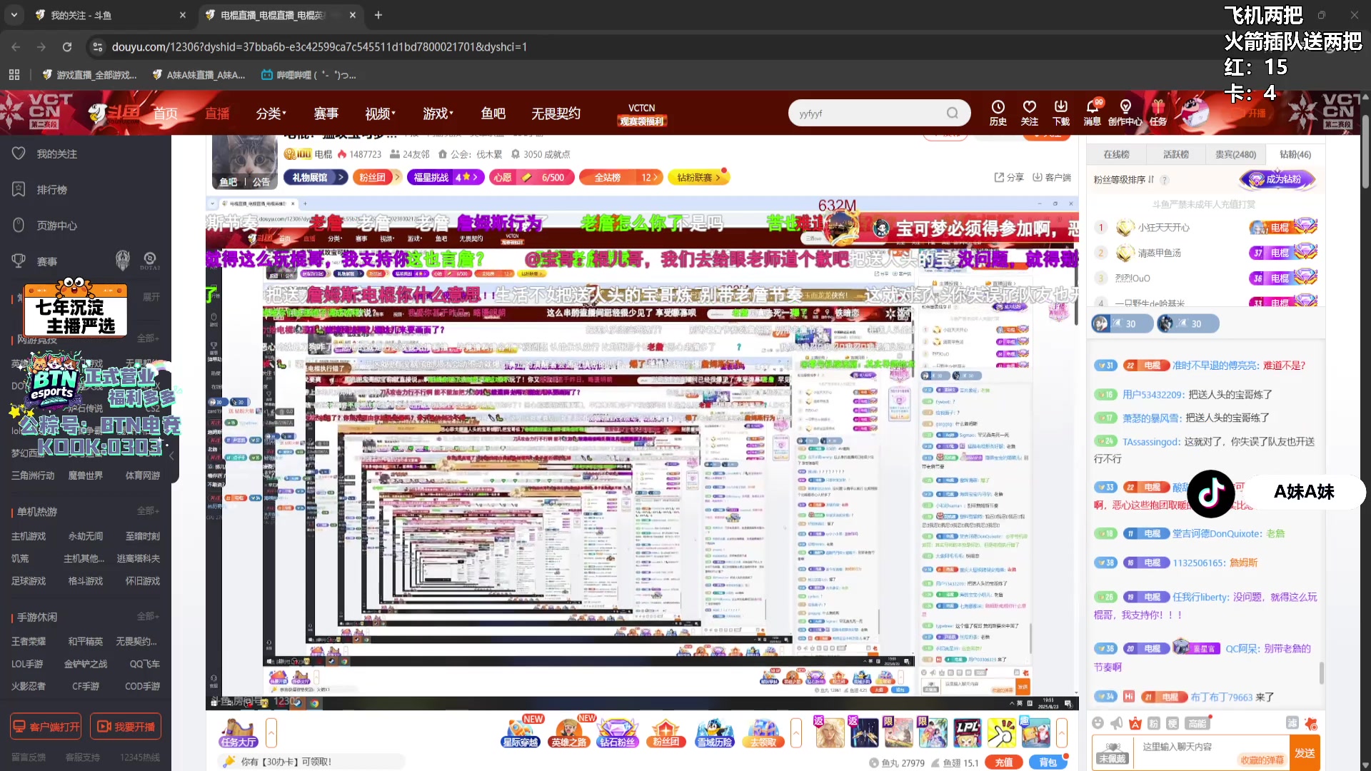Image resolution: width=1371 pixels, height=771 pixels.
Task: Open 无畏契约 navigation item
Action: (556, 114)
